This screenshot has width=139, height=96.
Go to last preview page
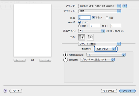(x=48, y=60)
